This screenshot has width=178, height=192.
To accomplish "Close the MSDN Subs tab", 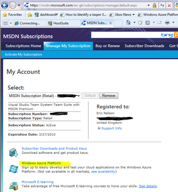I will point(111,23).
